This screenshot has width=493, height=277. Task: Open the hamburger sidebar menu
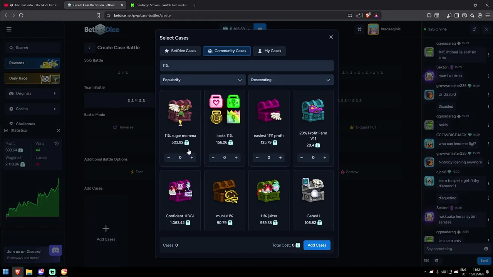[9, 29]
